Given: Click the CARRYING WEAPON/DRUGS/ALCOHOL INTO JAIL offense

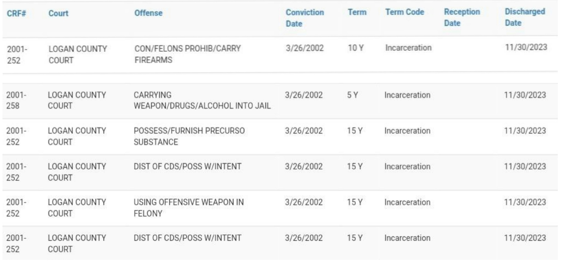Looking at the screenshot, I should pos(202,100).
